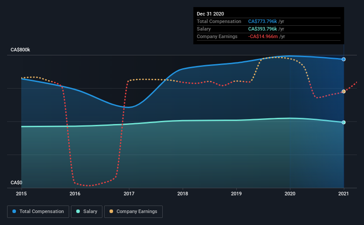Click the tooltip's Salary row label
364x225 pixels.
click(x=204, y=29)
